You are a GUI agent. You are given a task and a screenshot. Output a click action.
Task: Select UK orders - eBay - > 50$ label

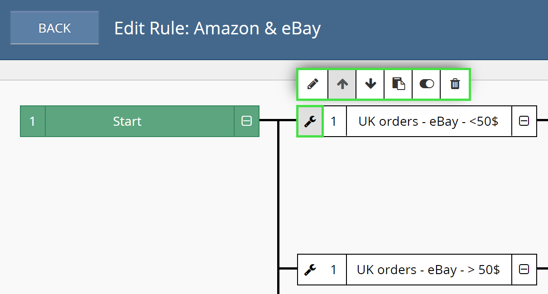[428, 270]
